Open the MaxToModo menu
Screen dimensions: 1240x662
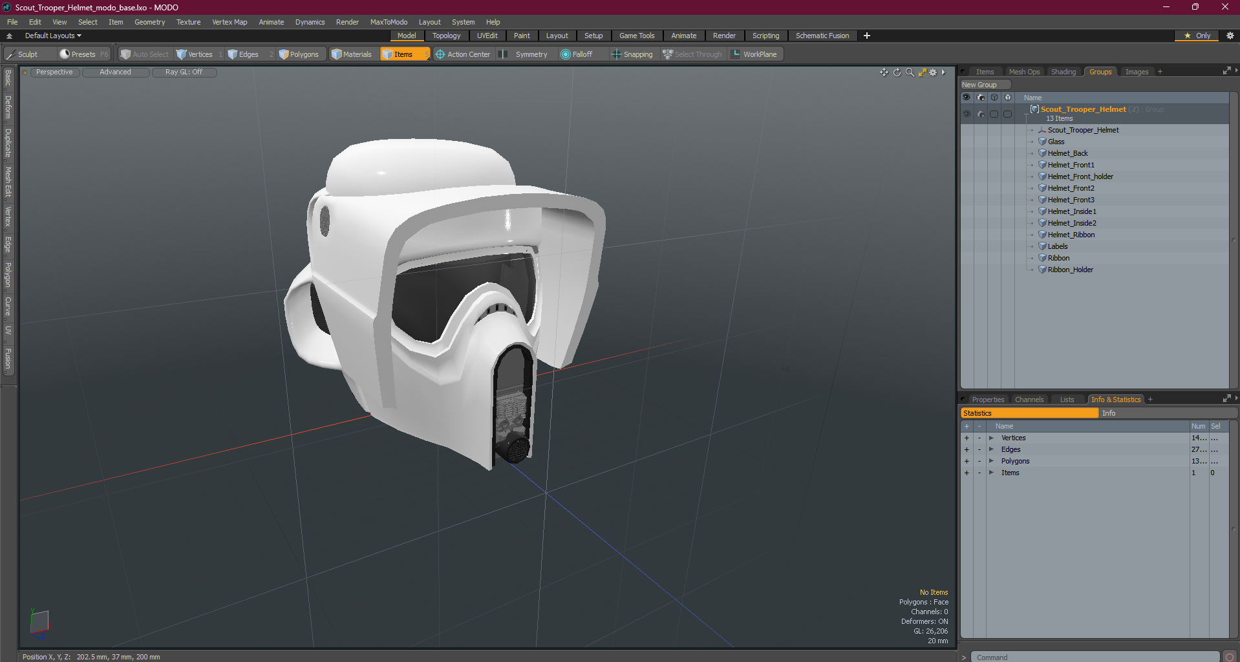389,22
